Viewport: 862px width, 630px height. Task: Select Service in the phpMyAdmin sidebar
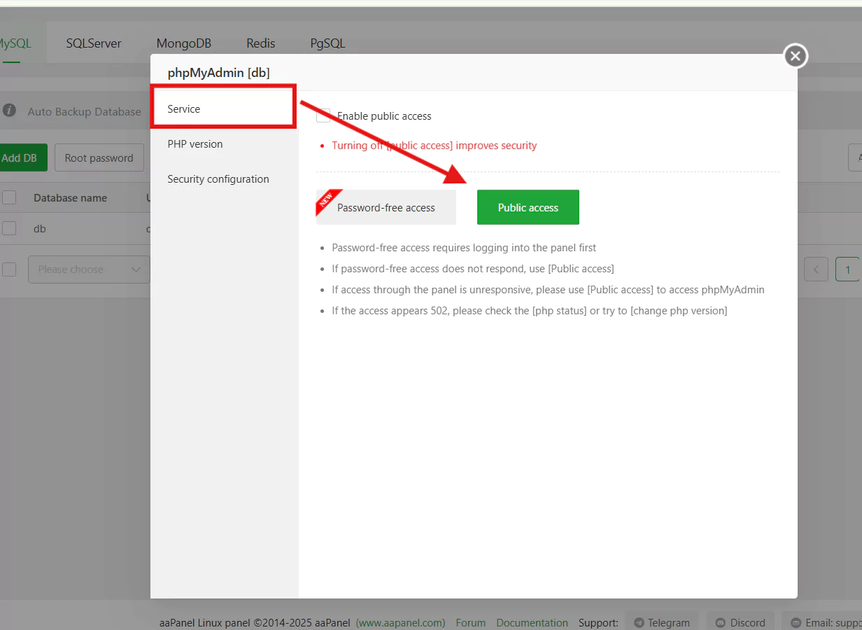pos(224,108)
